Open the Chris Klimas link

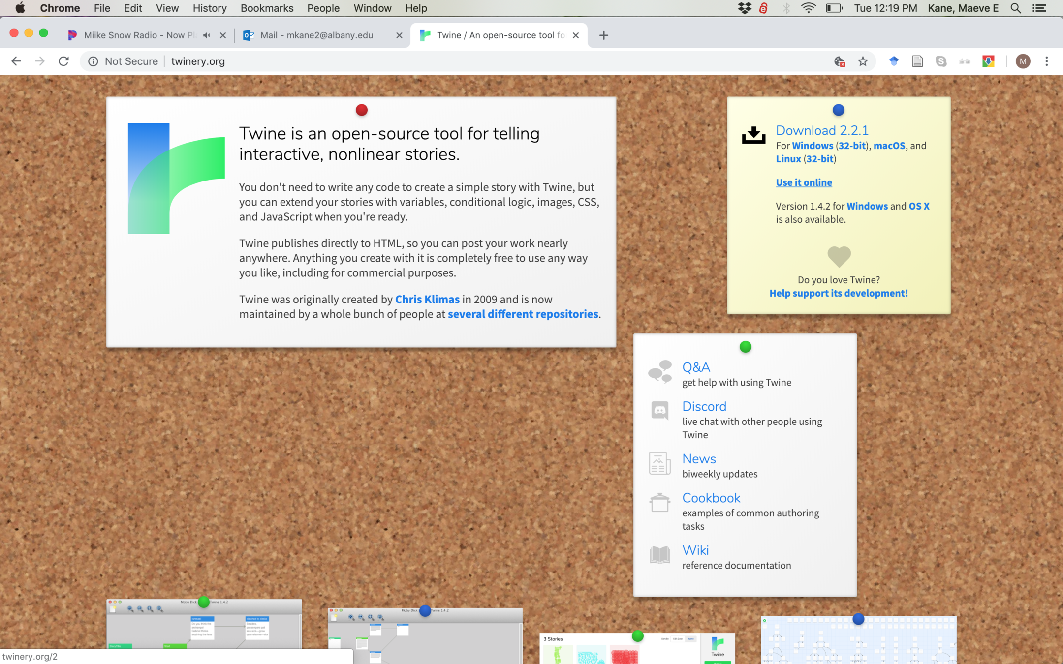coord(427,300)
